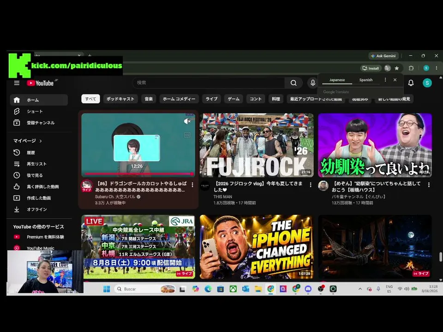Unmute the Subaru live preview video
The width and height of the screenshot is (443, 332).
pos(187,121)
